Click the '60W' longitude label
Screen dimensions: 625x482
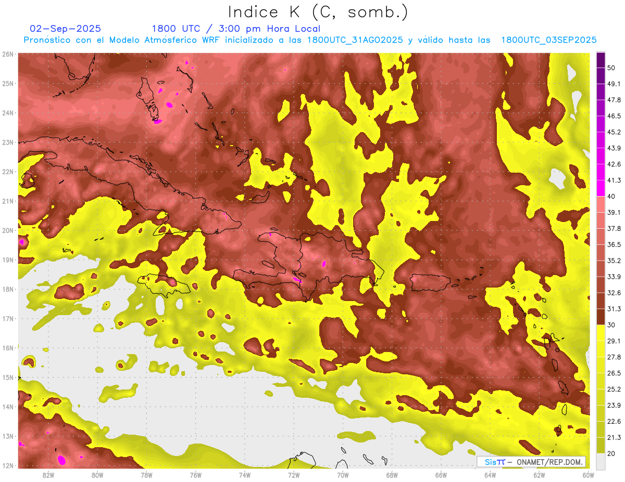pos(589,475)
